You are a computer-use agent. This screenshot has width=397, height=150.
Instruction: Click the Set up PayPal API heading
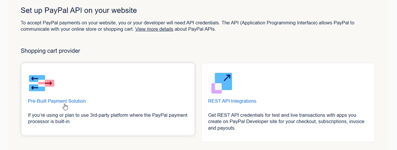[x=79, y=10]
